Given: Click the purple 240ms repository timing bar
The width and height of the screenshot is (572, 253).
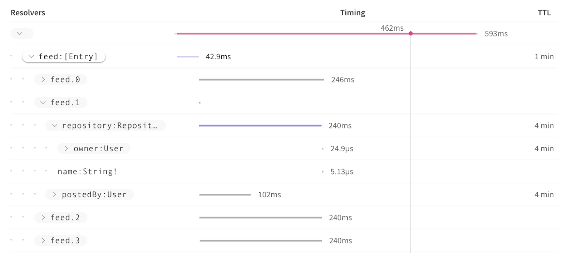Looking at the screenshot, I should click(x=260, y=126).
